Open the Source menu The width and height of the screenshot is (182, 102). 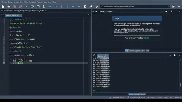(16, 2)
